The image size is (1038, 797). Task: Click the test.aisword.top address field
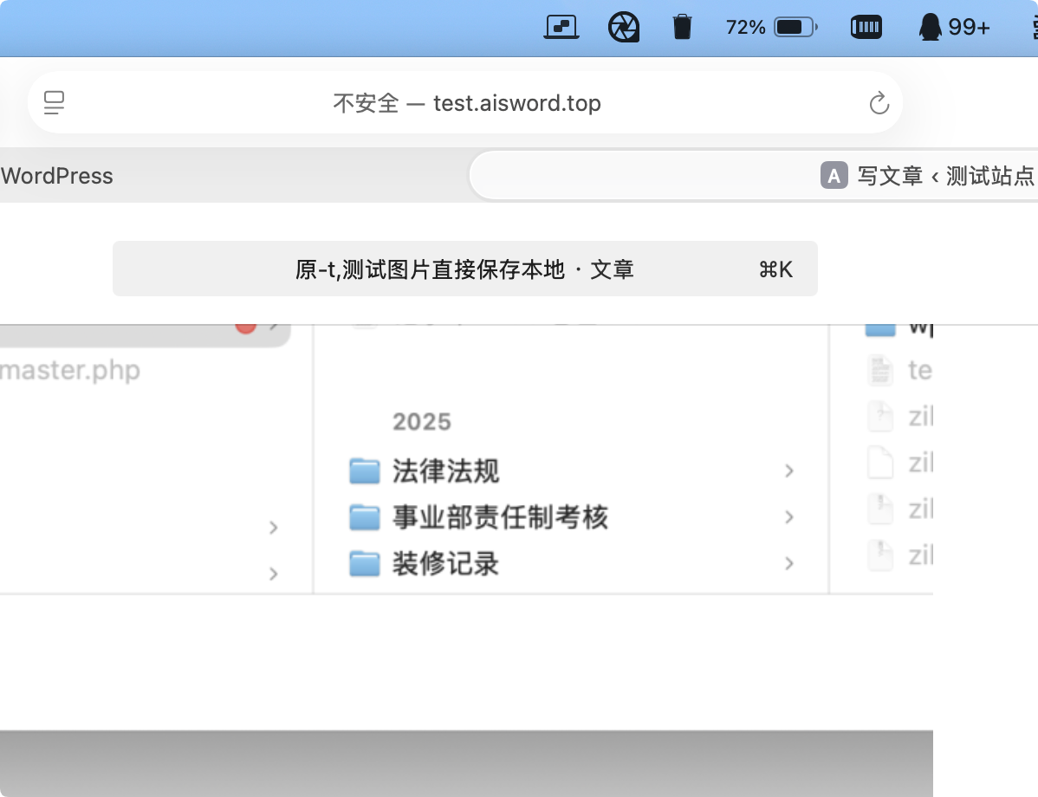[x=466, y=103]
